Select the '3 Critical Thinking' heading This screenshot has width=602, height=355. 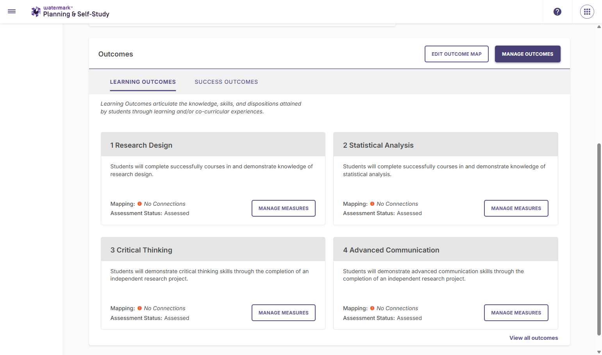pos(141,250)
